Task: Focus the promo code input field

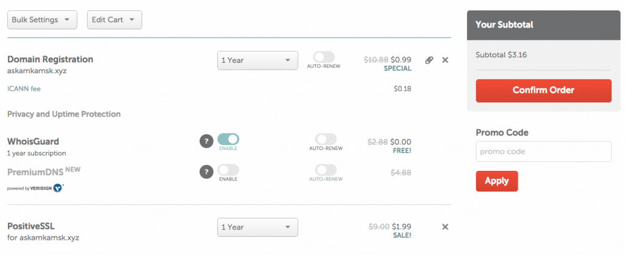Action: click(x=543, y=151)
